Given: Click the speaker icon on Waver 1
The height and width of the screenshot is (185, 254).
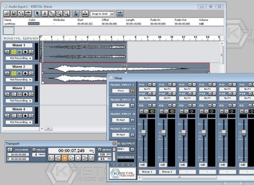Looking at the screenshot, I should [x=31, y=52].
